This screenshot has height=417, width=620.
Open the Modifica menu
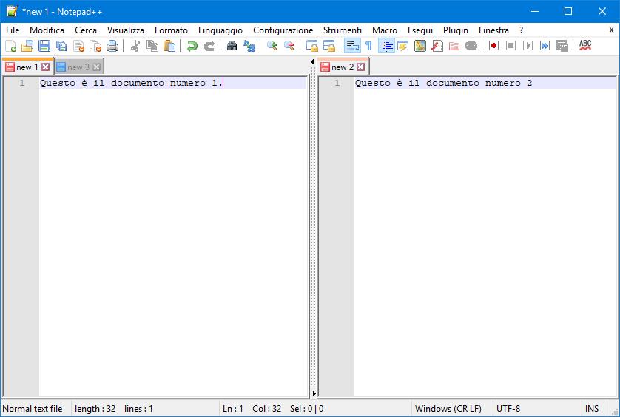coord(47,30)
